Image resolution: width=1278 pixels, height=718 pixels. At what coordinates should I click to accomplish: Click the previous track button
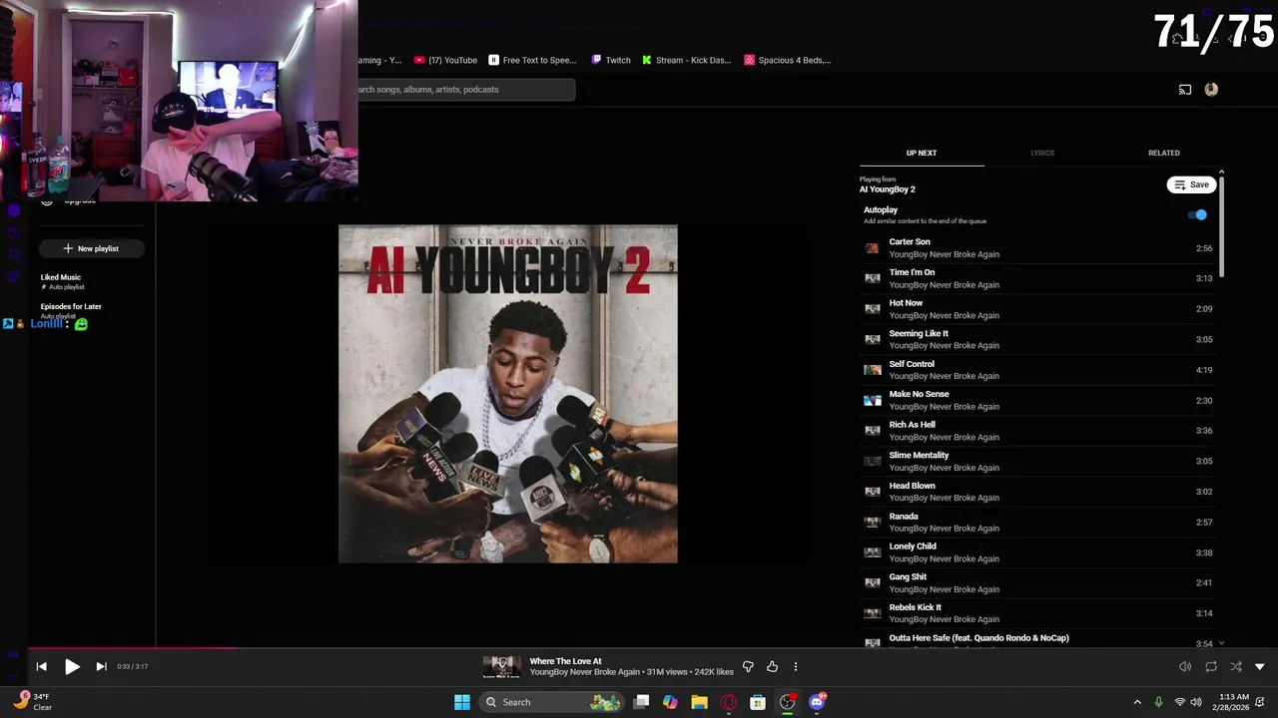tap(41, 666)
